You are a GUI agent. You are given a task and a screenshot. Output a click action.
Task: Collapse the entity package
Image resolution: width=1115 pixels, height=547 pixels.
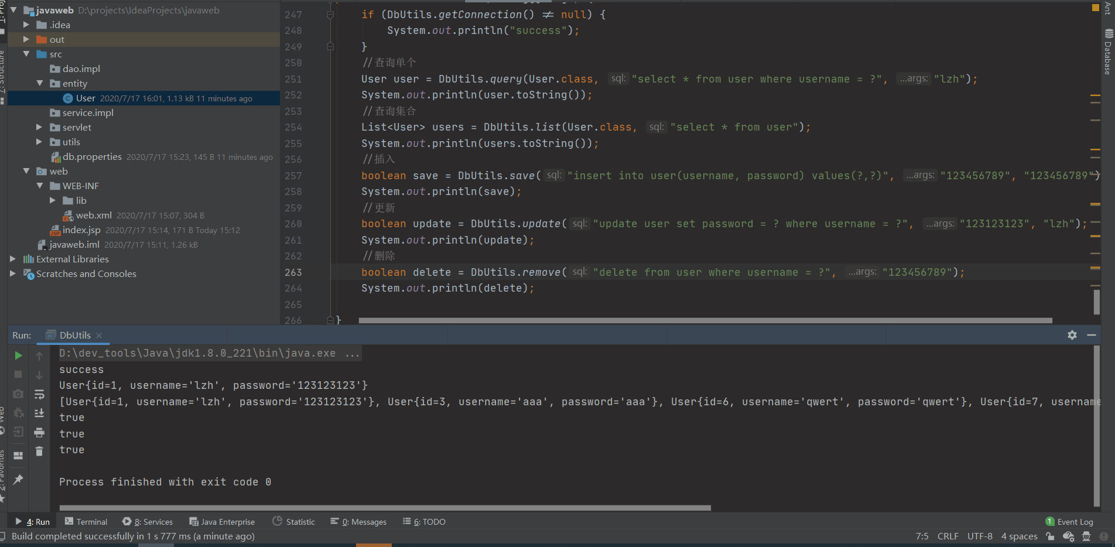pyautogui.click(x=39, y=83)
